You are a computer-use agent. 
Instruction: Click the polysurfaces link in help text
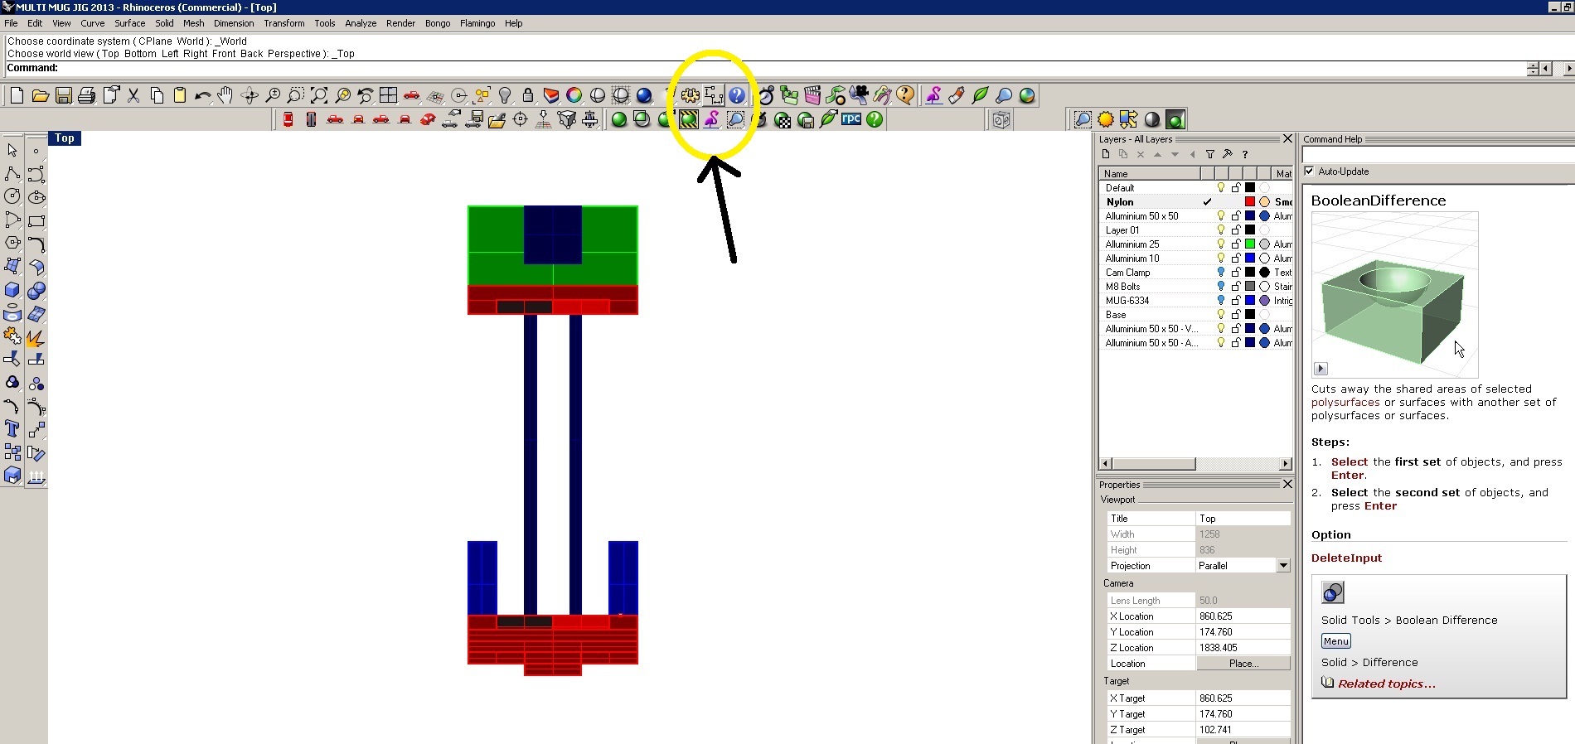1345,403
